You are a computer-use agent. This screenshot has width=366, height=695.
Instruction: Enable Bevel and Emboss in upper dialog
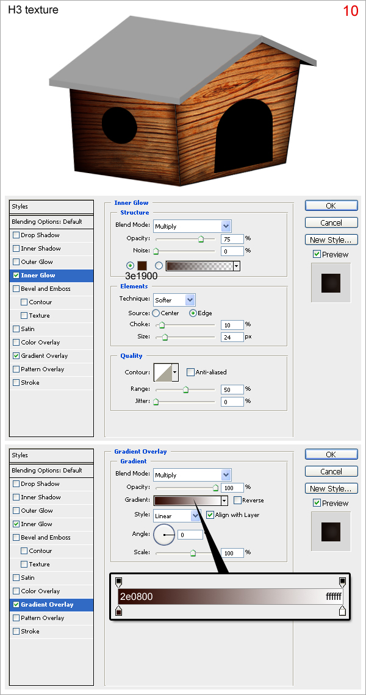pyautogui.click(x=16, y=288)
